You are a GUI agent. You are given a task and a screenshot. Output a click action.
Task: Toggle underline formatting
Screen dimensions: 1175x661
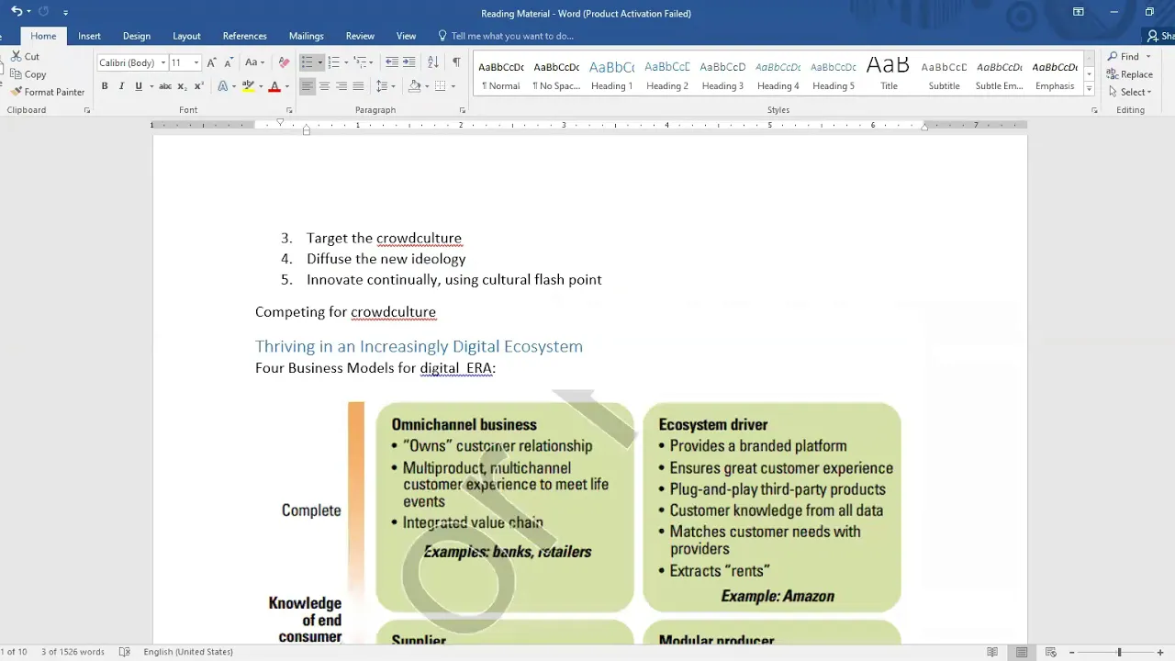point(139,86)
